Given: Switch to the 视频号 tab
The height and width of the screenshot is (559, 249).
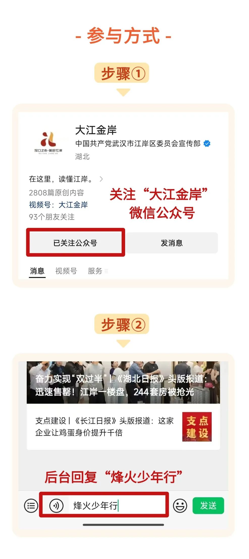Looking at the screenshot, I should [66, 271].
